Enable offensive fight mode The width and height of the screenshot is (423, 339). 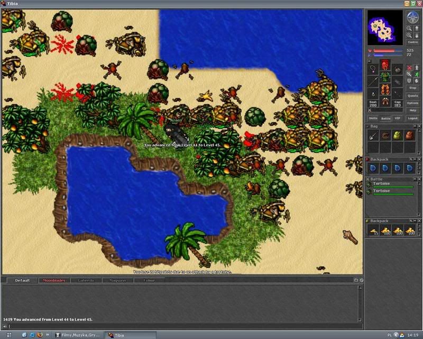coord(409,68)
